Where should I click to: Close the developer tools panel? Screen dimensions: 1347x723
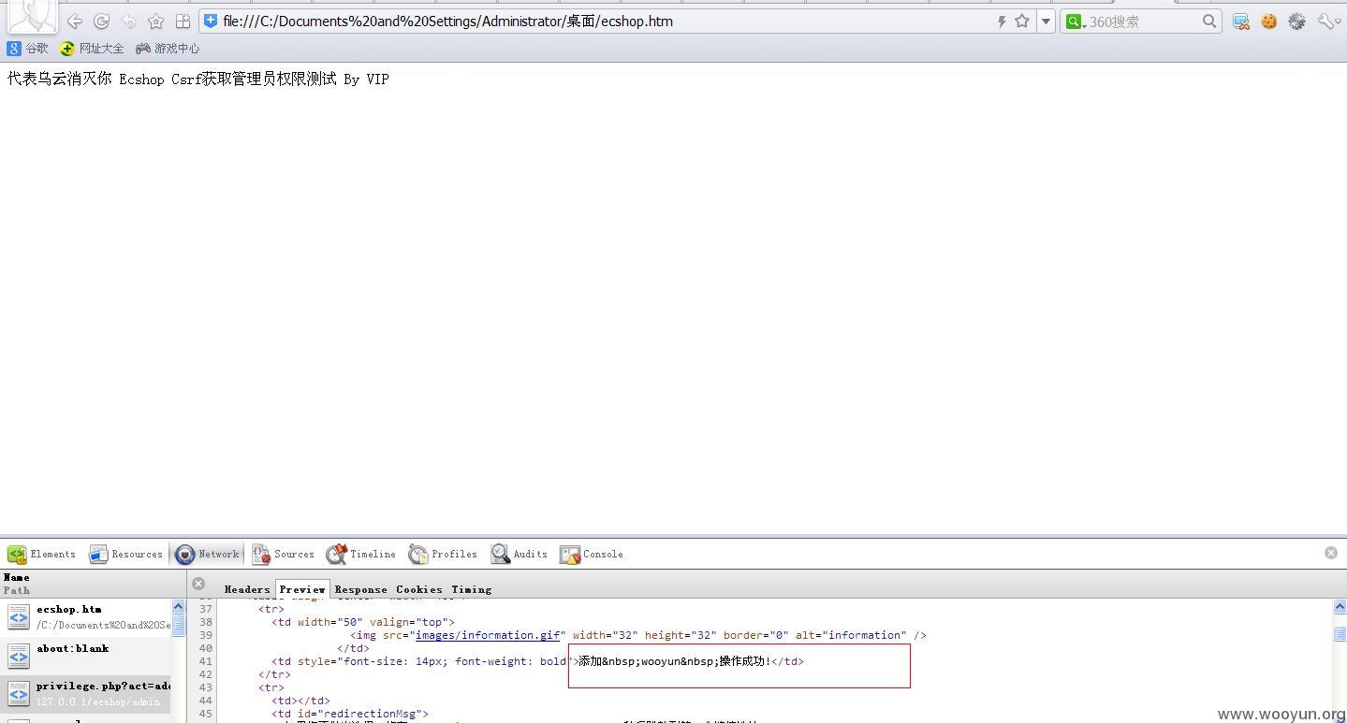(1331, 553)
